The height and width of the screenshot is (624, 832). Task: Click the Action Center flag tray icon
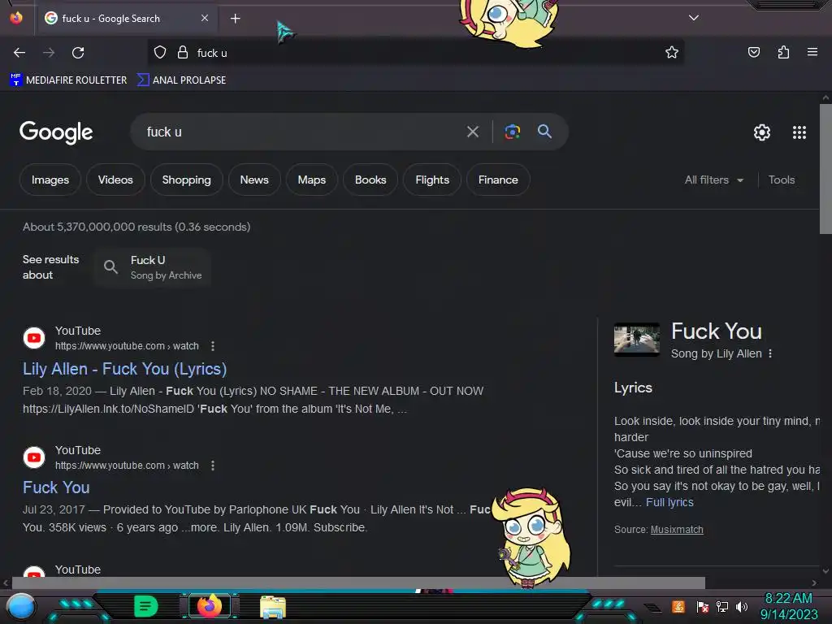tap(703, 606)
